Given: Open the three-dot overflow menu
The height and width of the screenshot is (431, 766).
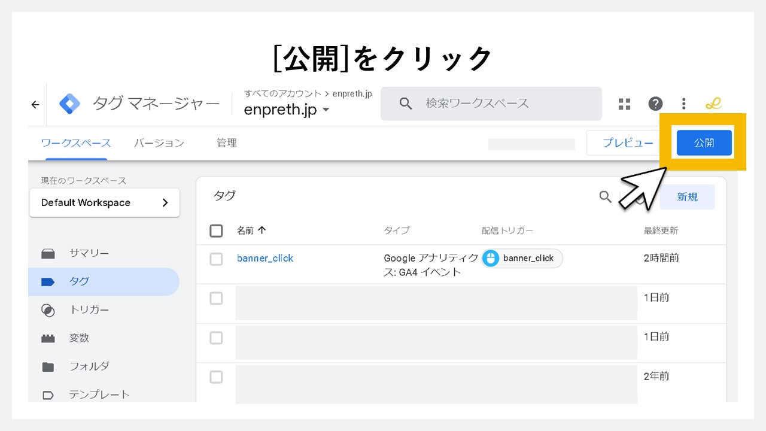Looking at the screenshot, I should pyautogui.click(x=683, y=104).
